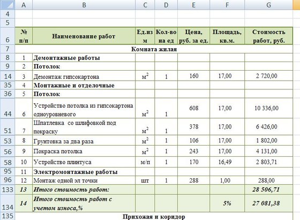Click the price value 608

(x=193, y=108)
